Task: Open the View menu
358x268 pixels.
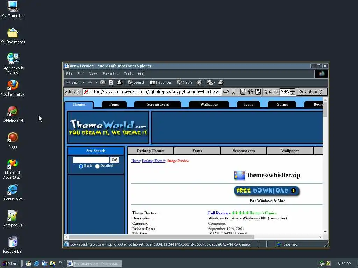Action: pyautogui.click(x=93, y=74)
